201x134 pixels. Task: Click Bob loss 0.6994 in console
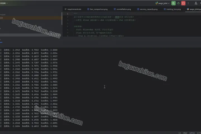click(35, 104)
